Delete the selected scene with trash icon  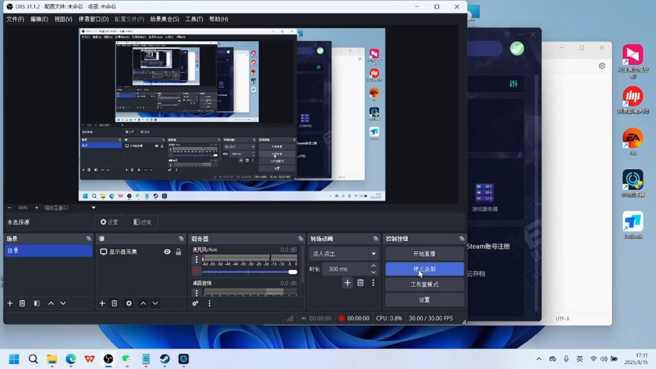pos(22,303)
